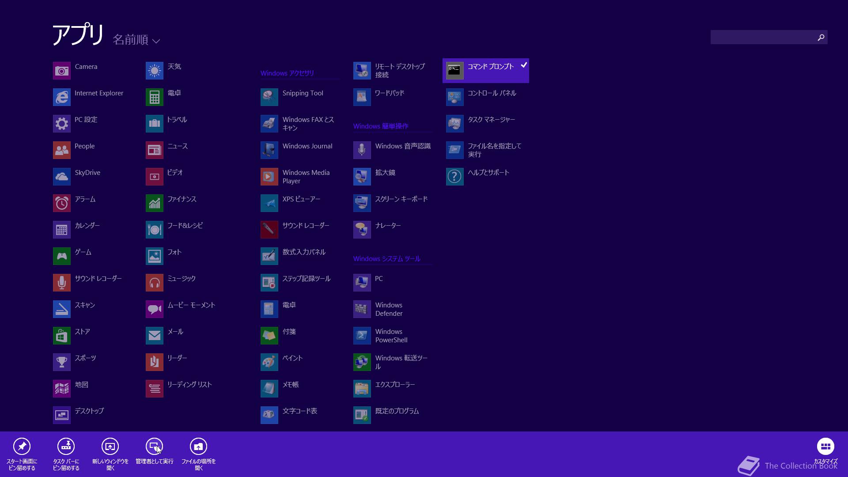Launch Windows PowerShell icon
This screenshot has width=848, height=477.
(362, 336)
